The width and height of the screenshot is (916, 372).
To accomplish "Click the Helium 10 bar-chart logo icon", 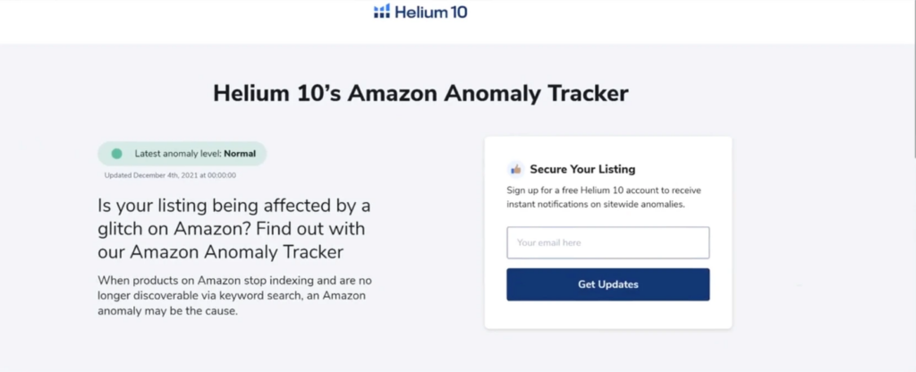I will tap(381, 11).
